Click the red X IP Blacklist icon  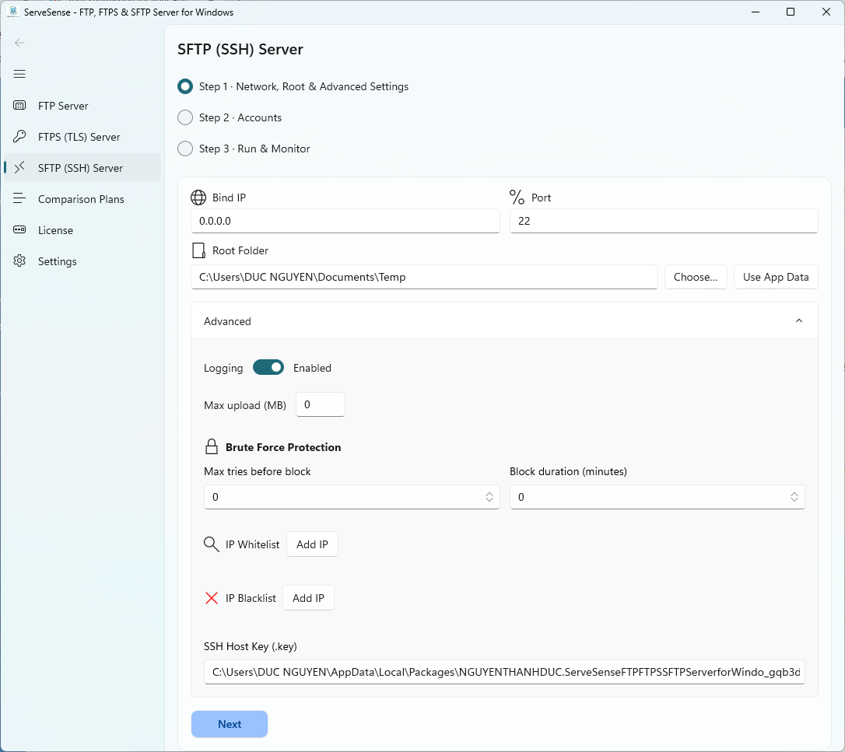(x=212, y=598)
